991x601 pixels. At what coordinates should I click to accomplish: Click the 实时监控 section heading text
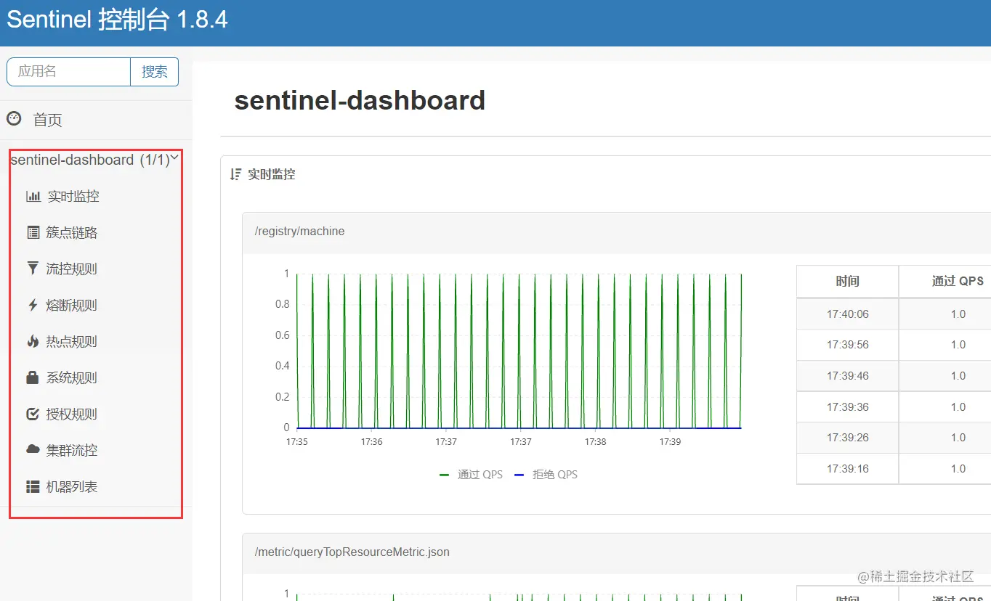(271, 175)
